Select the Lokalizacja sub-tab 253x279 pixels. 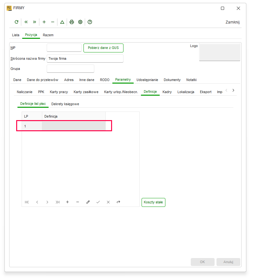(x=186, y=92)
